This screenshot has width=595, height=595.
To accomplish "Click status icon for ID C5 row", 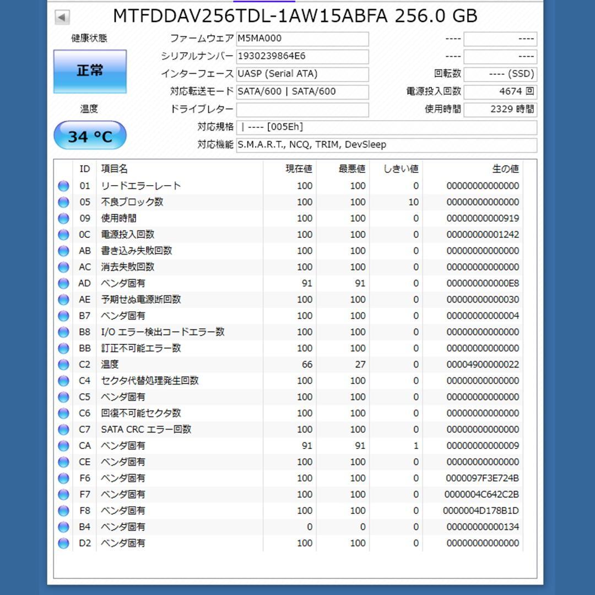I will click(x=63, y=397).
